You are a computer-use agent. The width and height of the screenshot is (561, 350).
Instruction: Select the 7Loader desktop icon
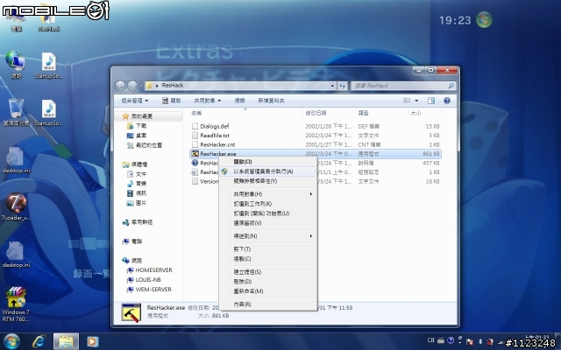[16, 206]
